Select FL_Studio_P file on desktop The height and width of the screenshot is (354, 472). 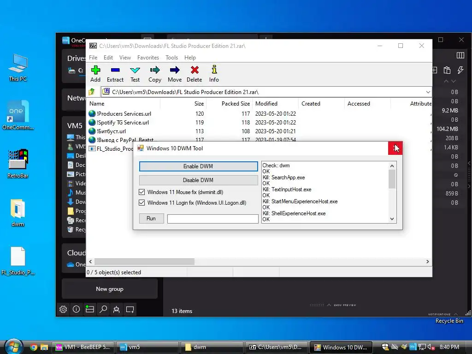(18, 261)
